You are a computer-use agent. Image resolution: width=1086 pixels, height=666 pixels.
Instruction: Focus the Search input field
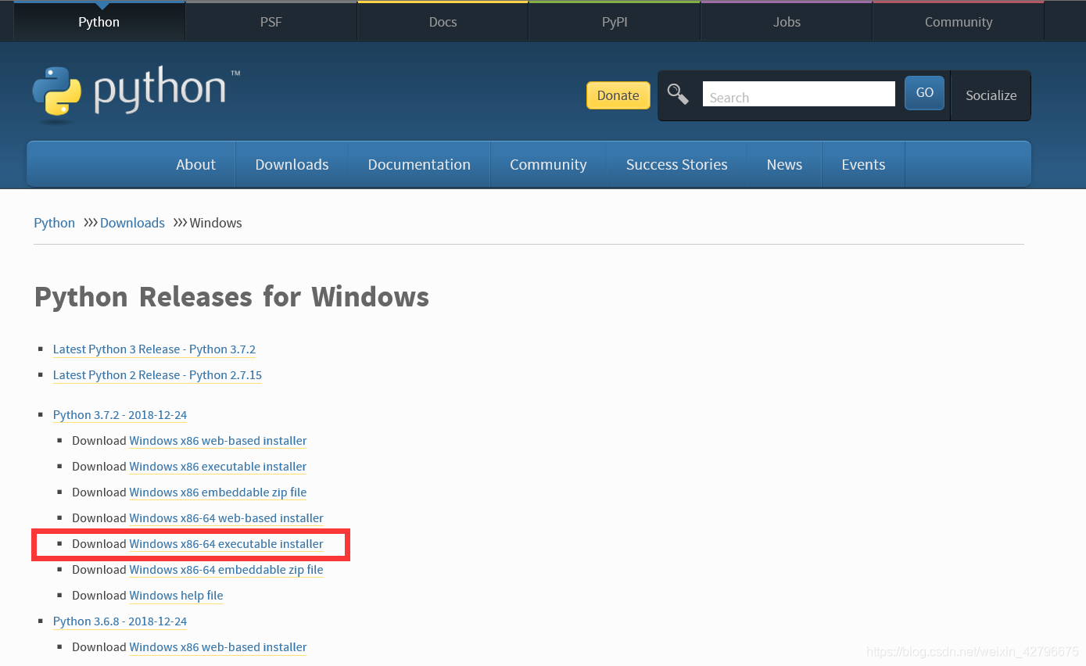(x=798, y=95)
